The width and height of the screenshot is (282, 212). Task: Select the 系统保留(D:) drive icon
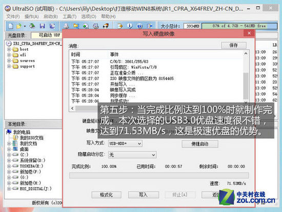pos(15,160)
